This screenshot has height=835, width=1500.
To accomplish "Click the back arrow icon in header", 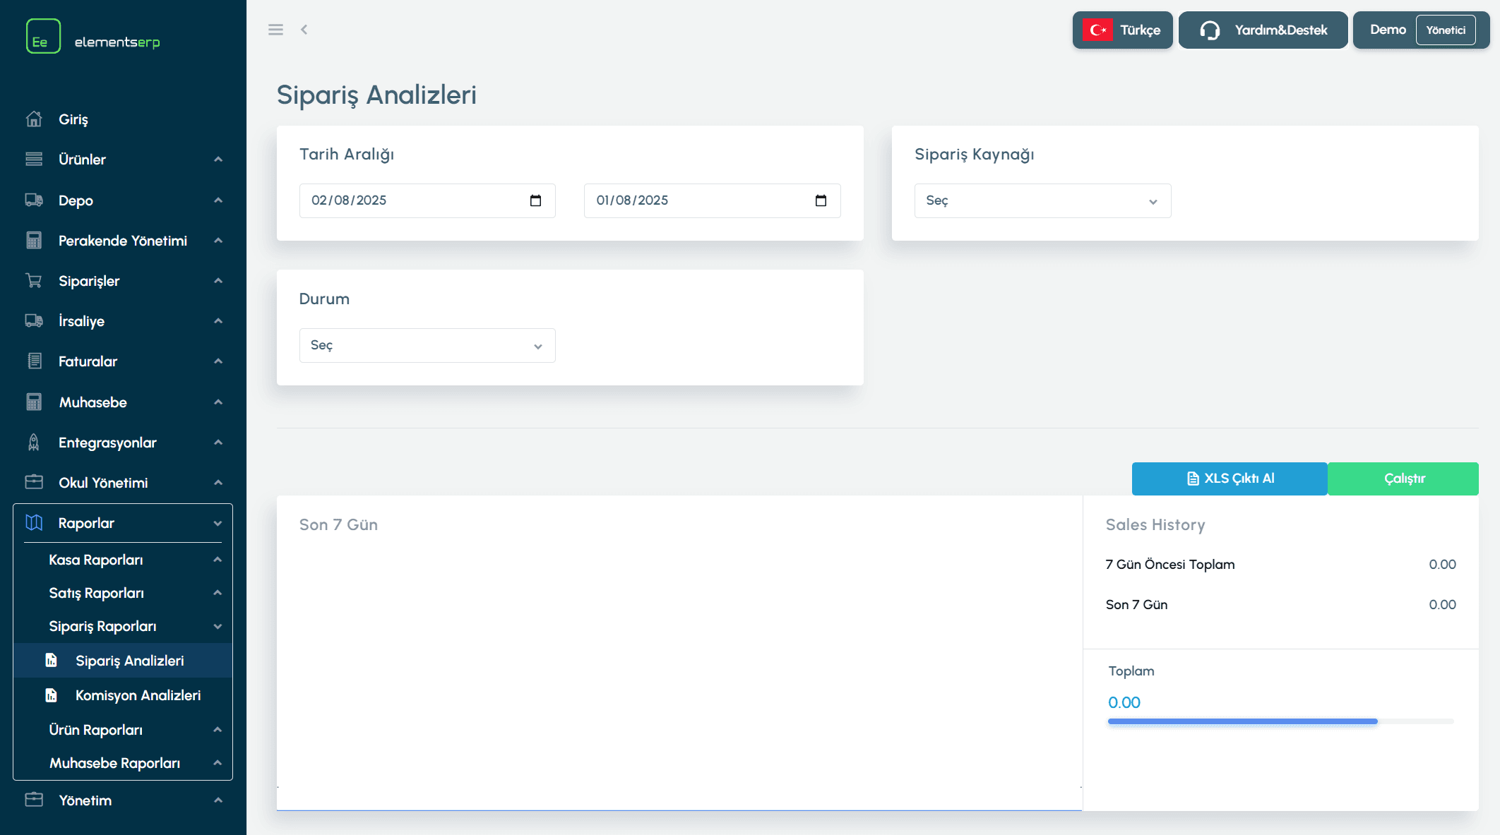I will 304,30.
